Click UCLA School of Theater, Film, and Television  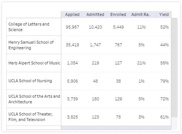click(31, 117)
